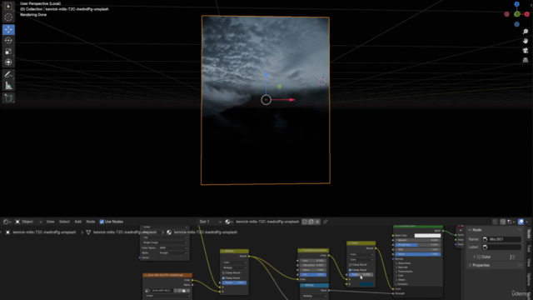Adjust Fac slider on Hue/Saturation node
The height and width of the screenshot is (300, 533).
point(313,274)
